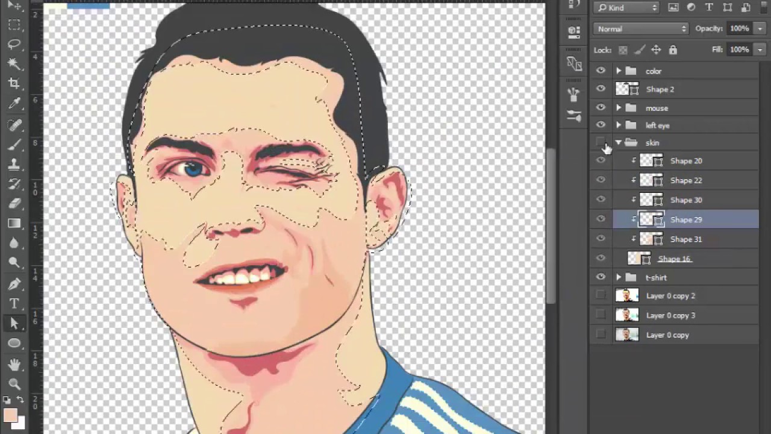
Task: Expand the mouse group
Action: tap(618, 108)
